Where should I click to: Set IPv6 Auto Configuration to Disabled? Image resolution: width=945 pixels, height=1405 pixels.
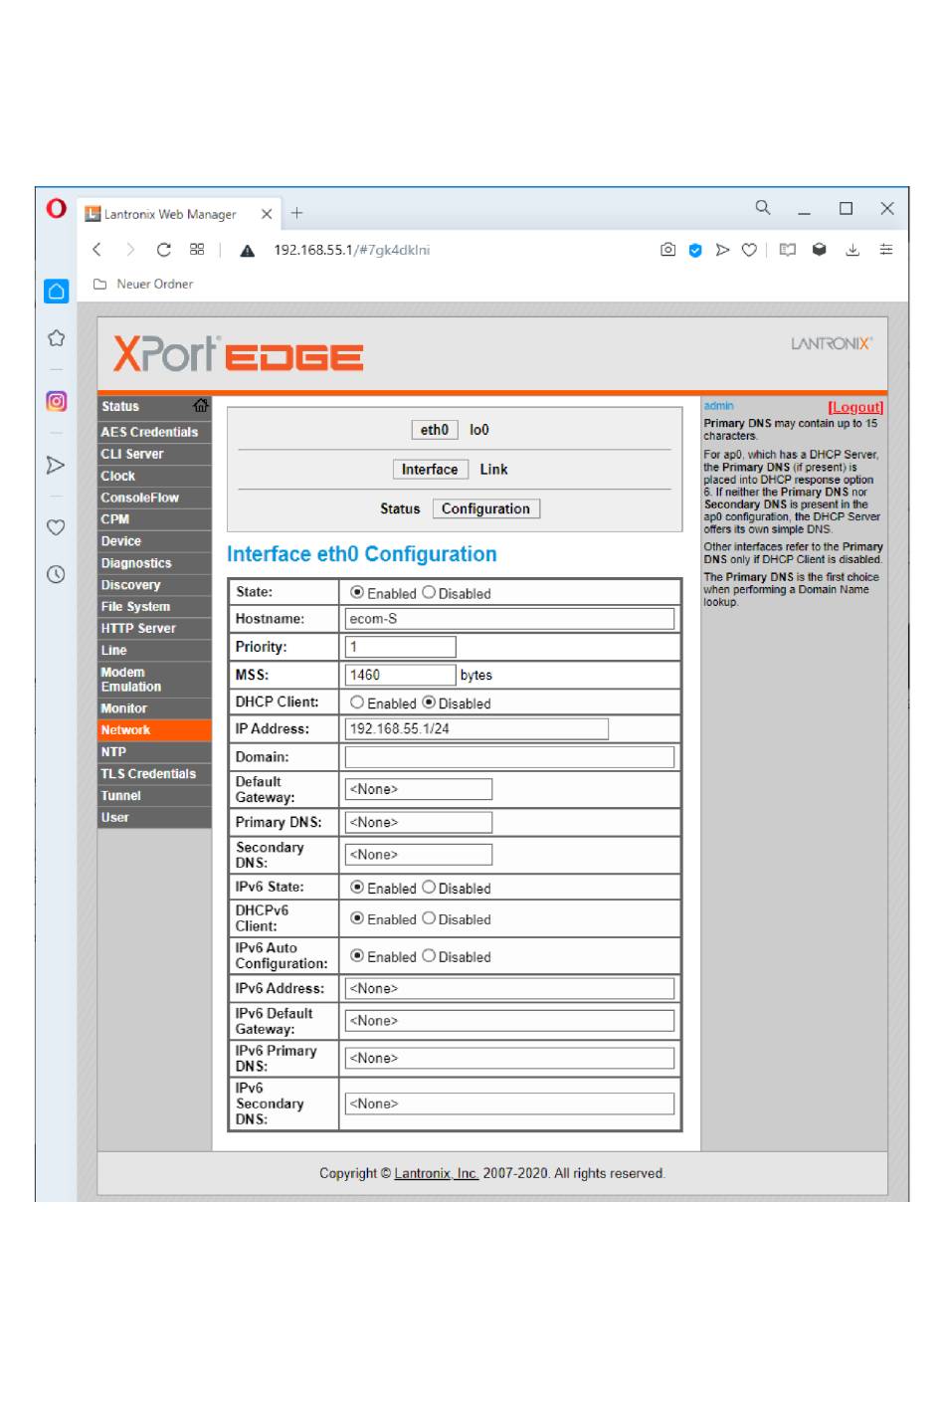pos(429,955)
